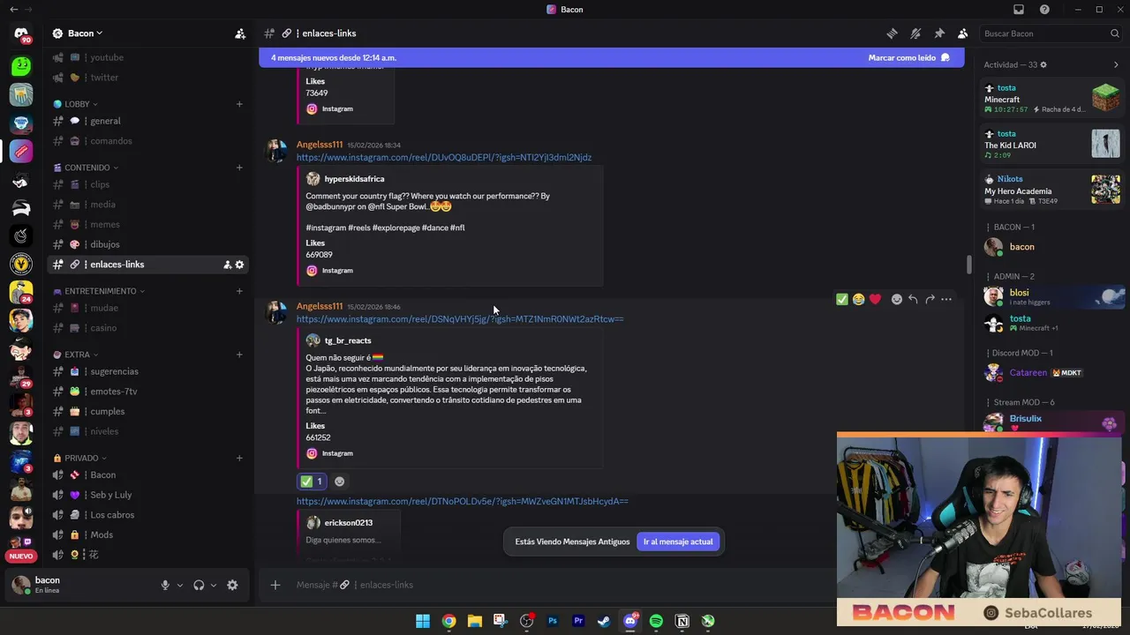React with green checkmark on hovered message
Viewport: 1130px width, 635px height.
tap(842, 299)
